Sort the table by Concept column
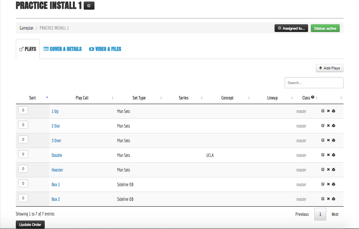This screenshot has width=359, height=229. coord(227,98)
